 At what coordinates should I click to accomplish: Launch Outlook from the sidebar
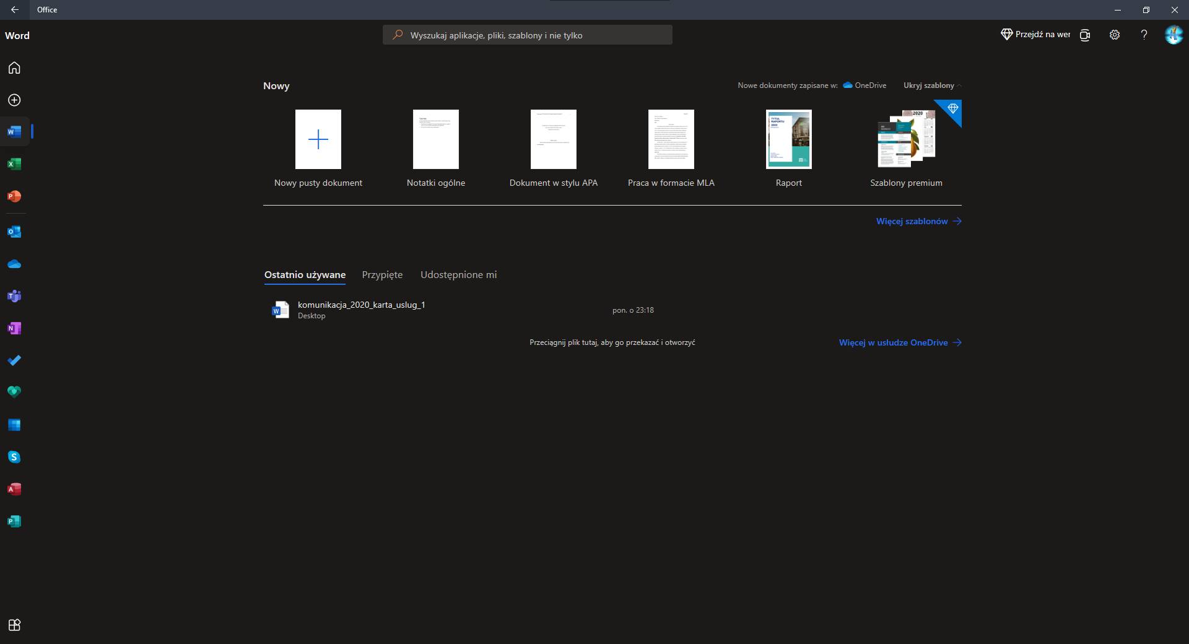pyautogui.click(x=14, y=232)
